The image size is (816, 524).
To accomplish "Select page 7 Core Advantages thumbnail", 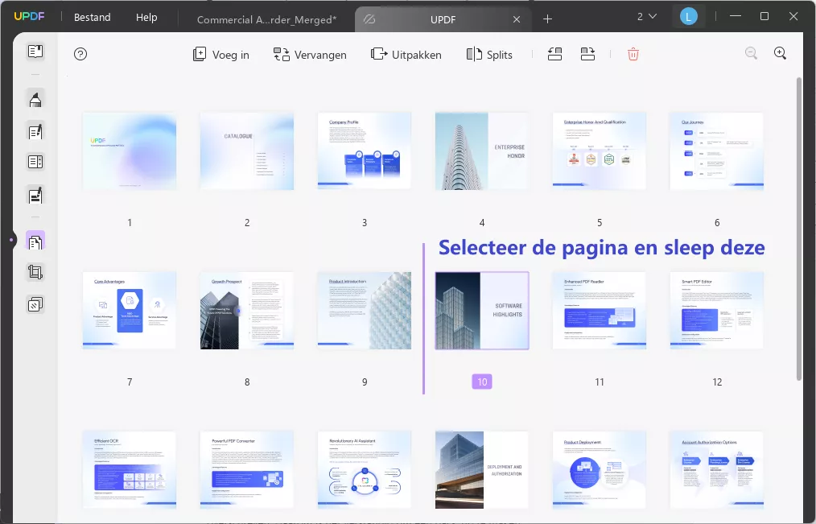I will coord(130,310).
